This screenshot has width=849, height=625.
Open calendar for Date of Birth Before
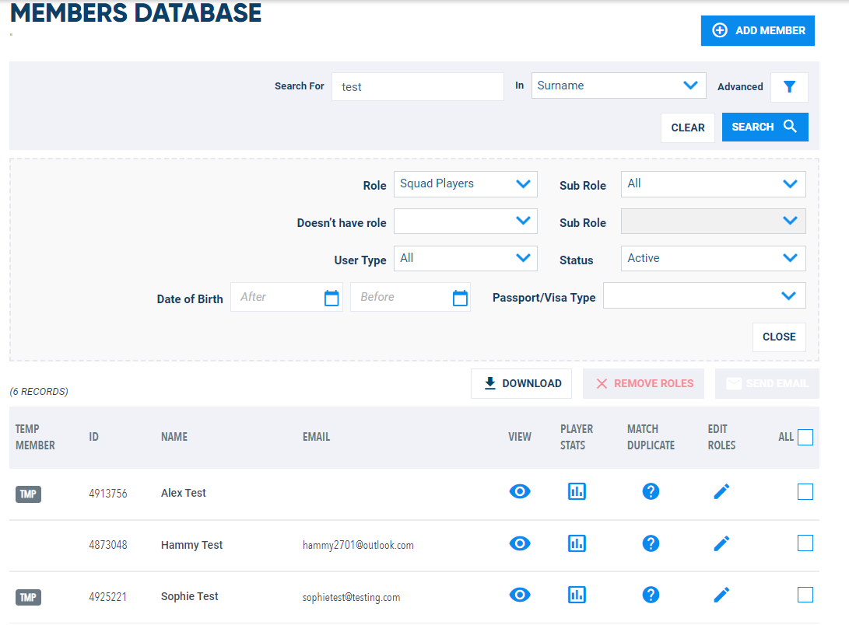coord(460,298)
